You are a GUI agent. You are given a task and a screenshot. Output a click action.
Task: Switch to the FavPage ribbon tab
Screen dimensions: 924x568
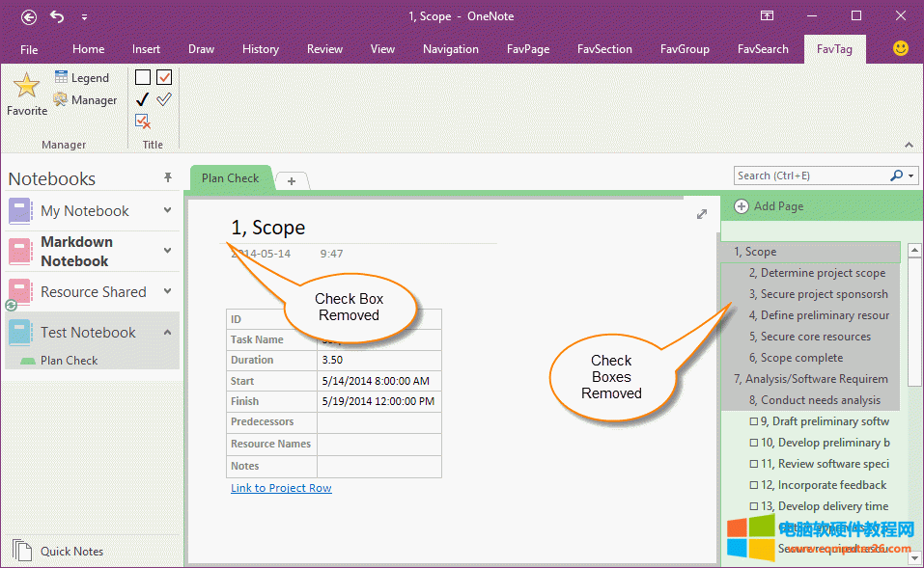(521, 49)
